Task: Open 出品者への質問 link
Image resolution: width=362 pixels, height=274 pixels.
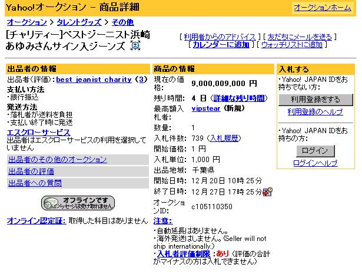Action: 35,183
